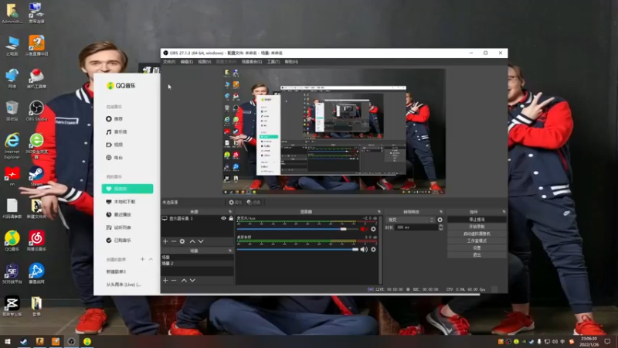Click the source Properties toolbar button

coord(236,203)
